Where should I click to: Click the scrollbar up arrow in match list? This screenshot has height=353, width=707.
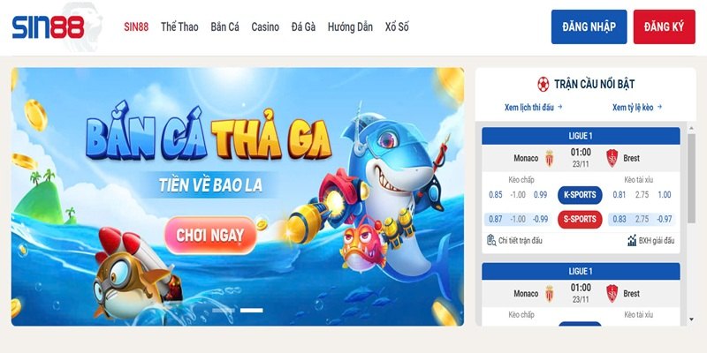(691, 128)
